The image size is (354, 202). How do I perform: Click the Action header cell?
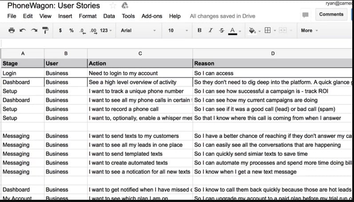tap(140, 63)
